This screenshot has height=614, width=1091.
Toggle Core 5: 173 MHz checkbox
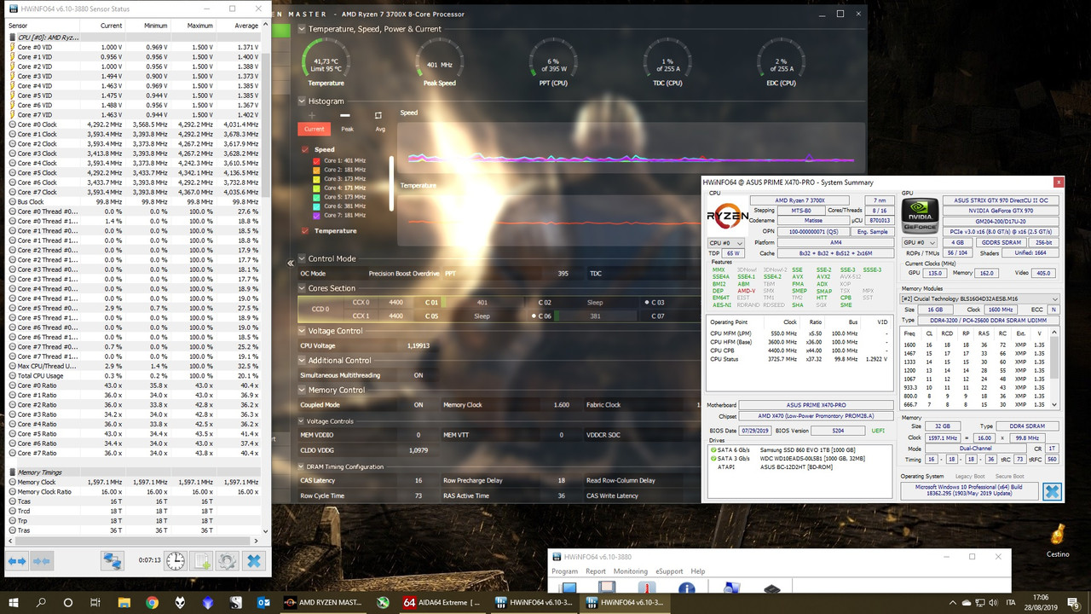coord(316,197)
